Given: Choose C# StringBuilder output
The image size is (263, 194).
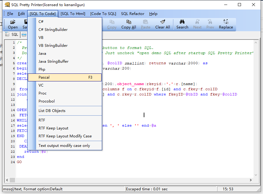Looking at the screenshot, I should pos(65,30).
